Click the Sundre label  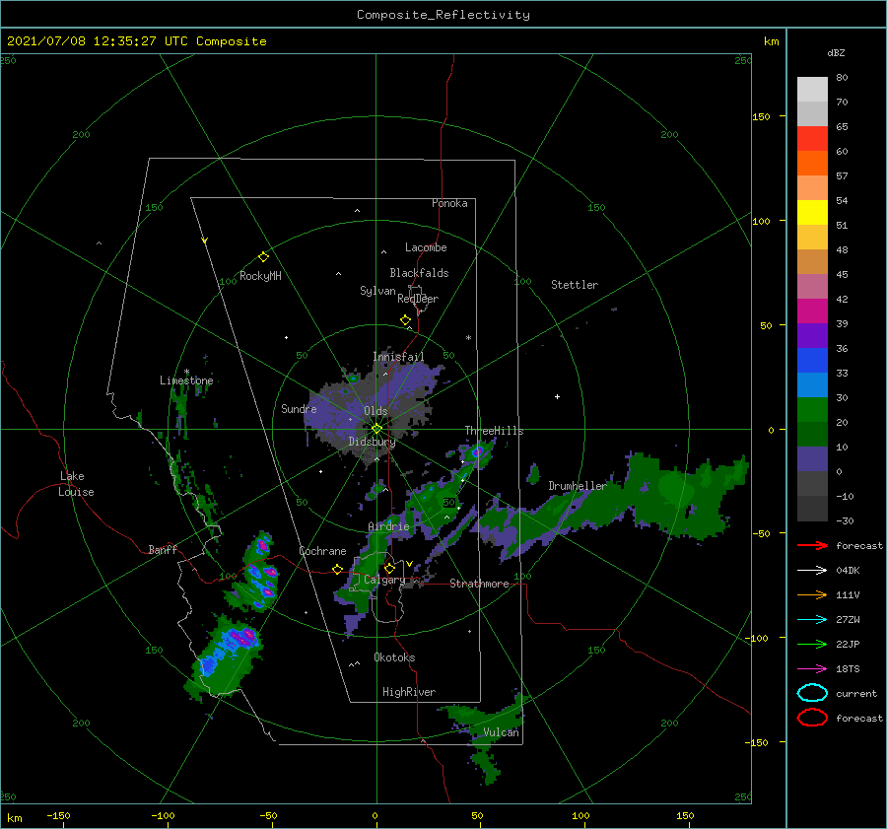click(299, 408)
